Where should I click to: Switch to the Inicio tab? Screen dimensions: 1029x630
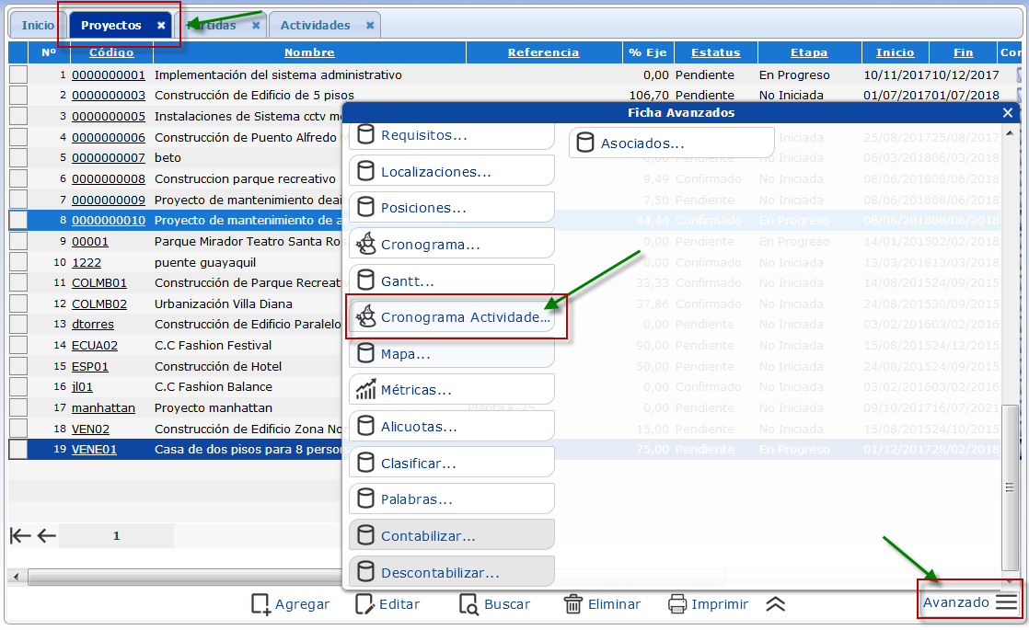point(38,25)
